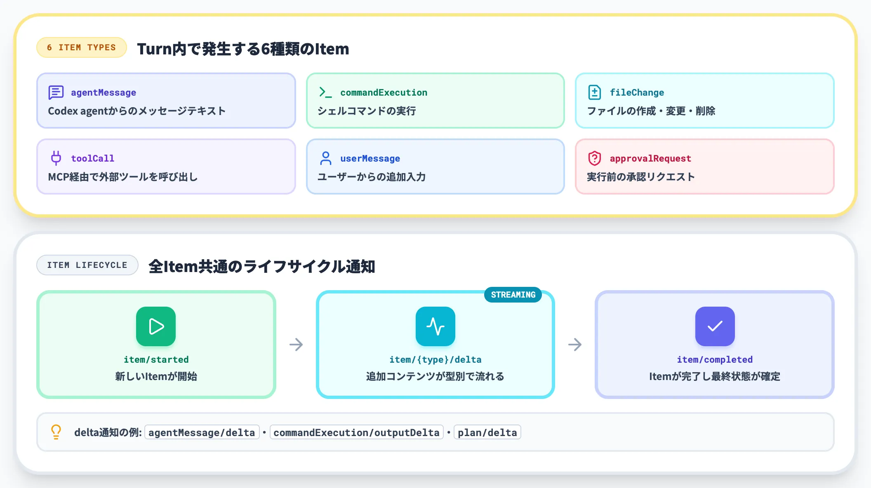Screen dimensions: 871x488
Task: Click the purple checkmark icon above item/completed
Action: (715, 326)
